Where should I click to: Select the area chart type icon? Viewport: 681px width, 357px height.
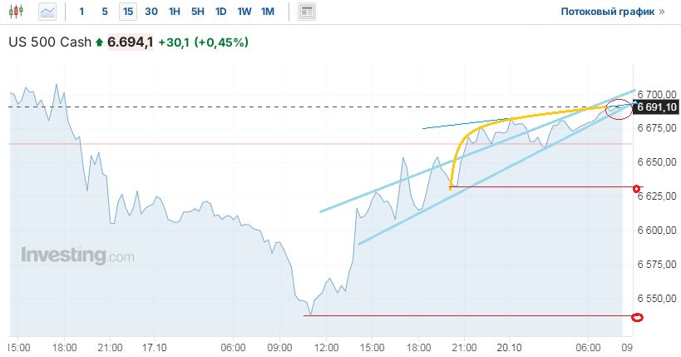click(47, 12)
